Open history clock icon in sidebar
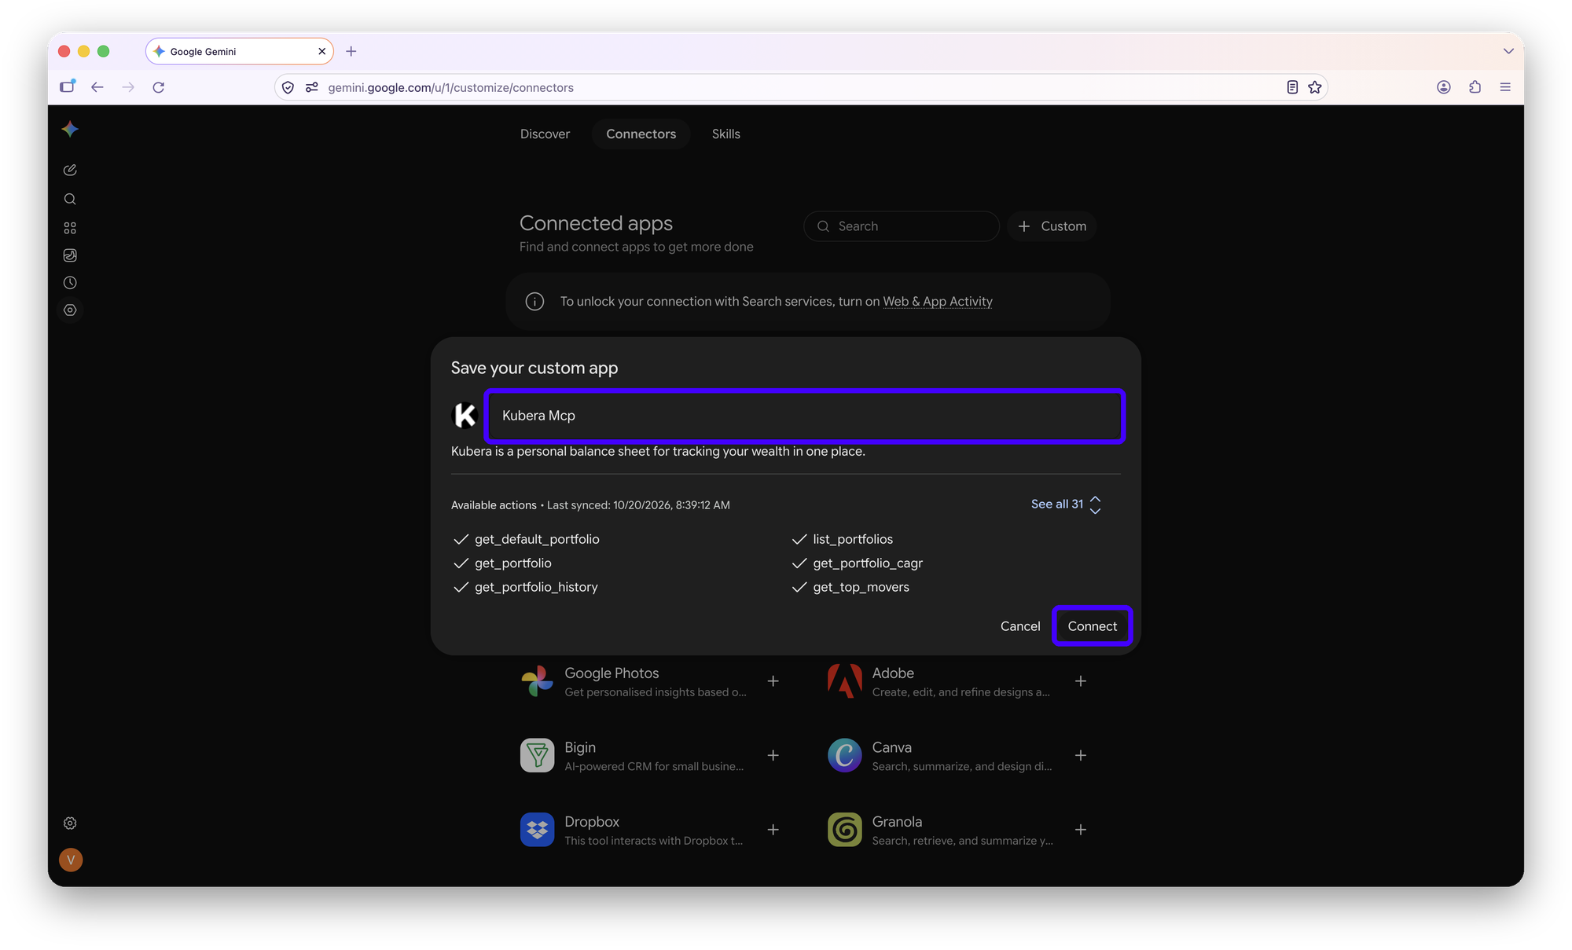 pos(70,283)
